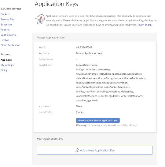This screenshot has height=167, width=165.
Task: Click the B2 Cloud Storage sidebar heading
Action: tap(11, 9)
